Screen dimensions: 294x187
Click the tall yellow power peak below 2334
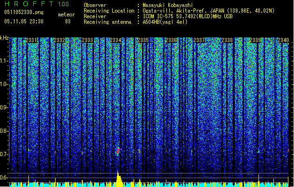click(x=119, y=179)
